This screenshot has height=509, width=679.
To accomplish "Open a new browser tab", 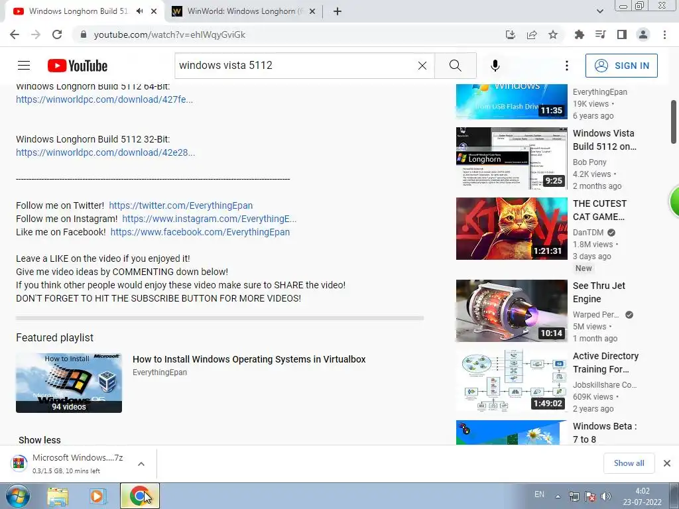I will [x=338, y=11].
